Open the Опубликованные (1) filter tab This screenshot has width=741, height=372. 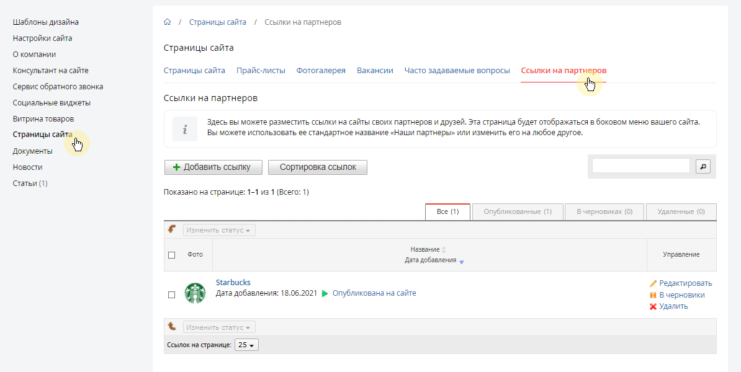click(x=518, y=211)
